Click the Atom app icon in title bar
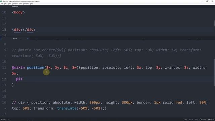This screenshot has height=121, width=215. (1, 1)
